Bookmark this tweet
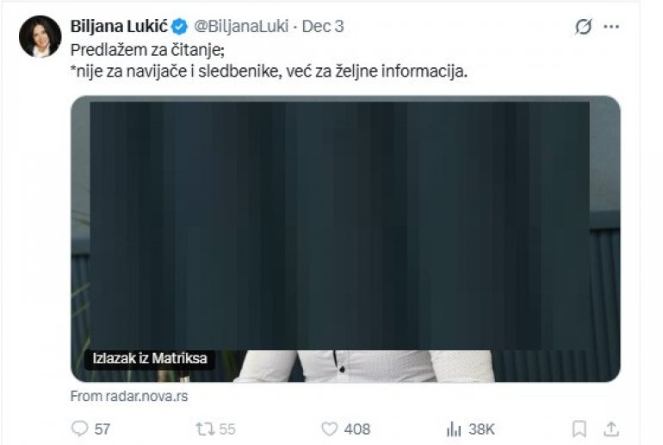This screenshot has height=445, width=663. (579, 429)
